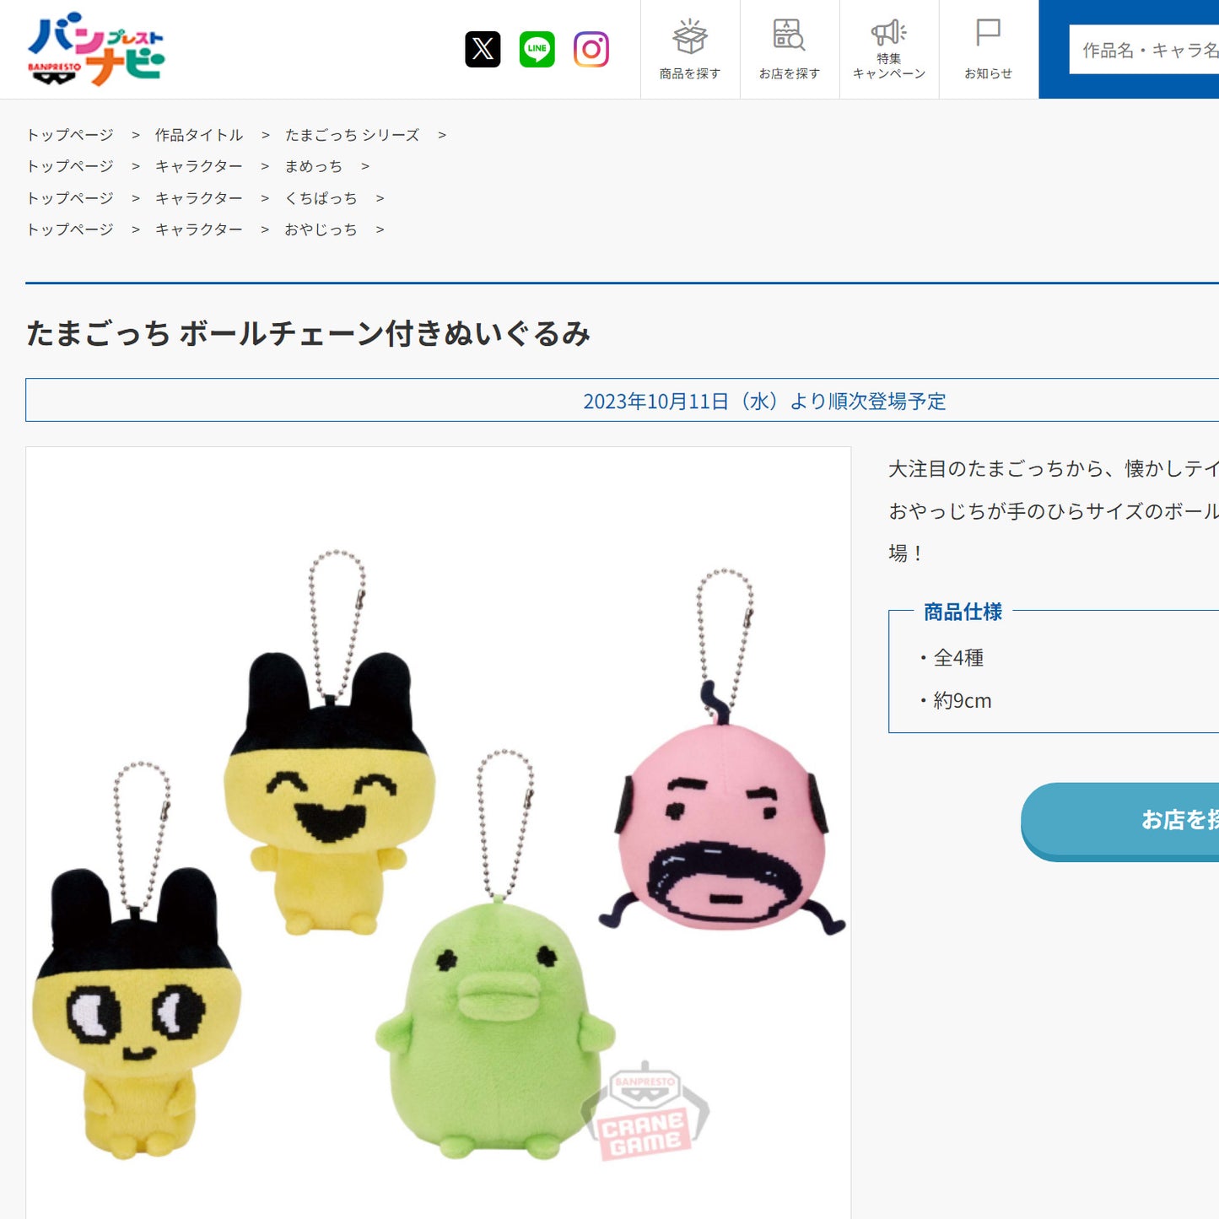This screenshot has width=1219, height=1219.
Task: Click キャラクター link in まめっち row
Action: pyautogui.click(x=199, y=166)
